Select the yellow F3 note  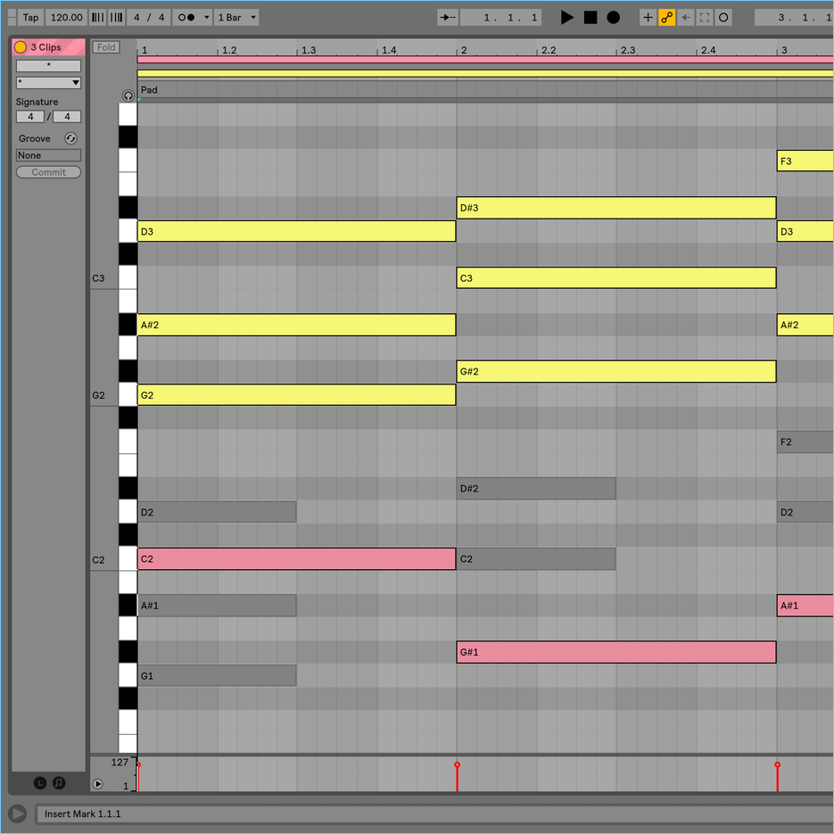pos(805,161)
